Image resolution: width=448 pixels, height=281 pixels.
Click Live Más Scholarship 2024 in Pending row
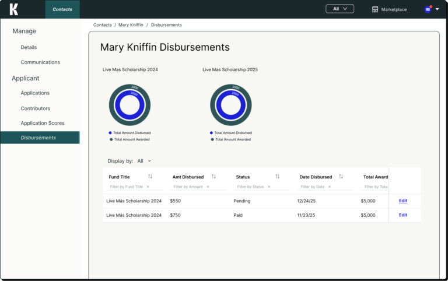(x=134, y=201)
